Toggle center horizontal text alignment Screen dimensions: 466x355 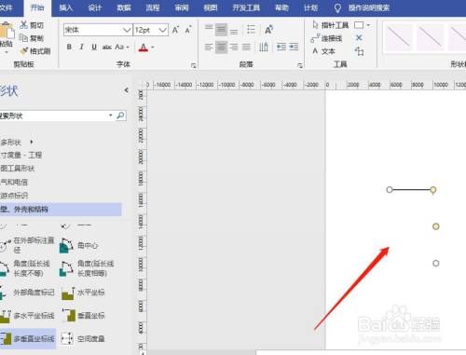pyautogui.click(x=221, y=48)
